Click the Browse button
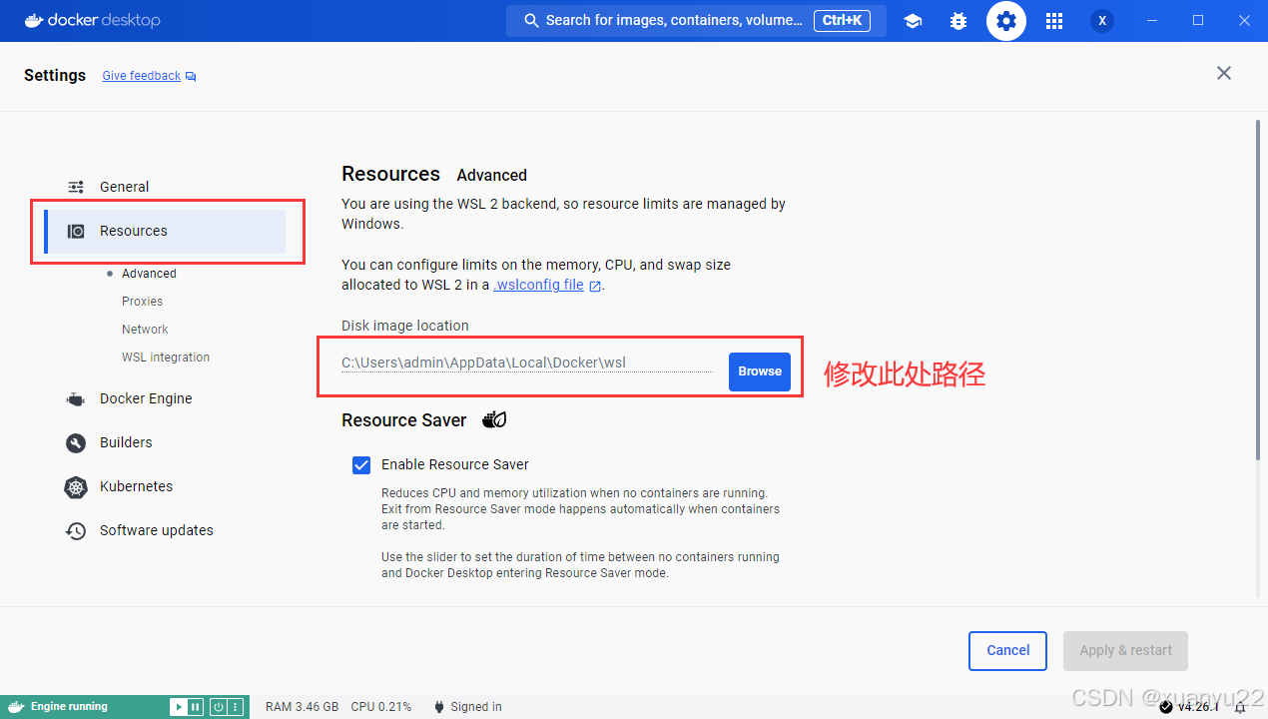Viewport: 1268px width, 719px height. (x=760, y=371)
